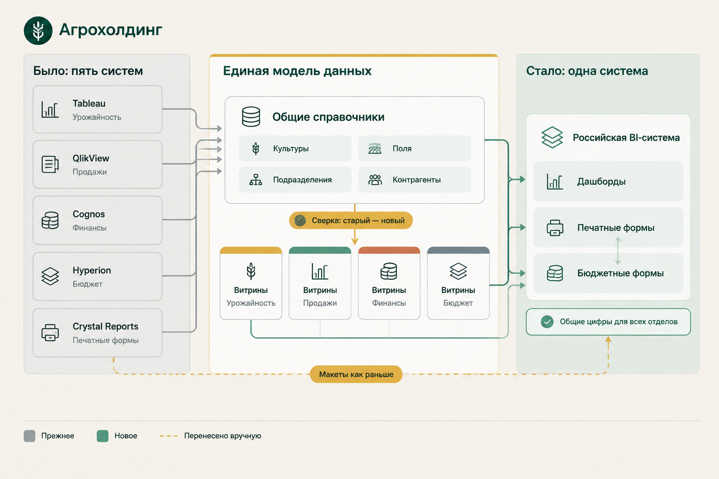Click the checkmark icon beside Общие цифры
The width and height of the screenshot is (719, 479).
(x=547, y=322)
